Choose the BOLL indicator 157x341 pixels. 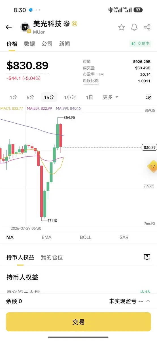pyautogui.click(x=86, y=237)
